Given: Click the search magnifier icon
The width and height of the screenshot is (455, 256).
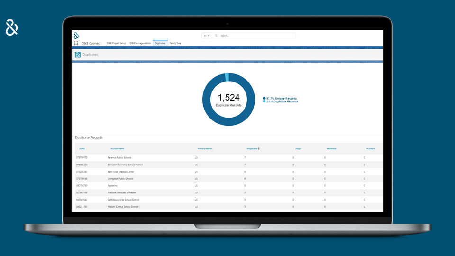Looking at the screenshot, I should point(217,36).
